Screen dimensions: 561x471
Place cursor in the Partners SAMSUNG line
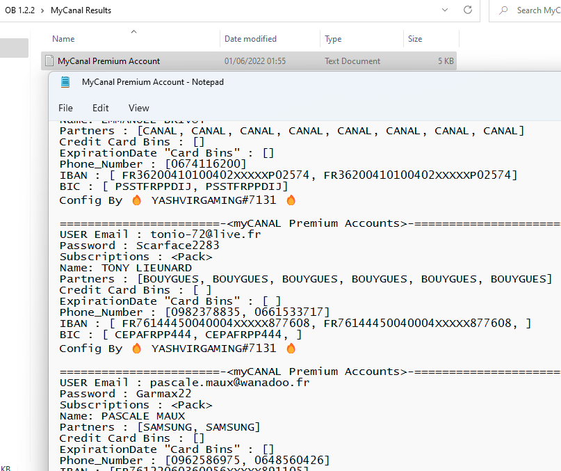coord(160,427)
